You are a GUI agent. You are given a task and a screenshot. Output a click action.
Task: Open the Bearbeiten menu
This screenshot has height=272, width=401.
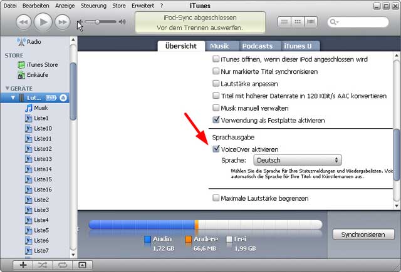pos(36,6)
